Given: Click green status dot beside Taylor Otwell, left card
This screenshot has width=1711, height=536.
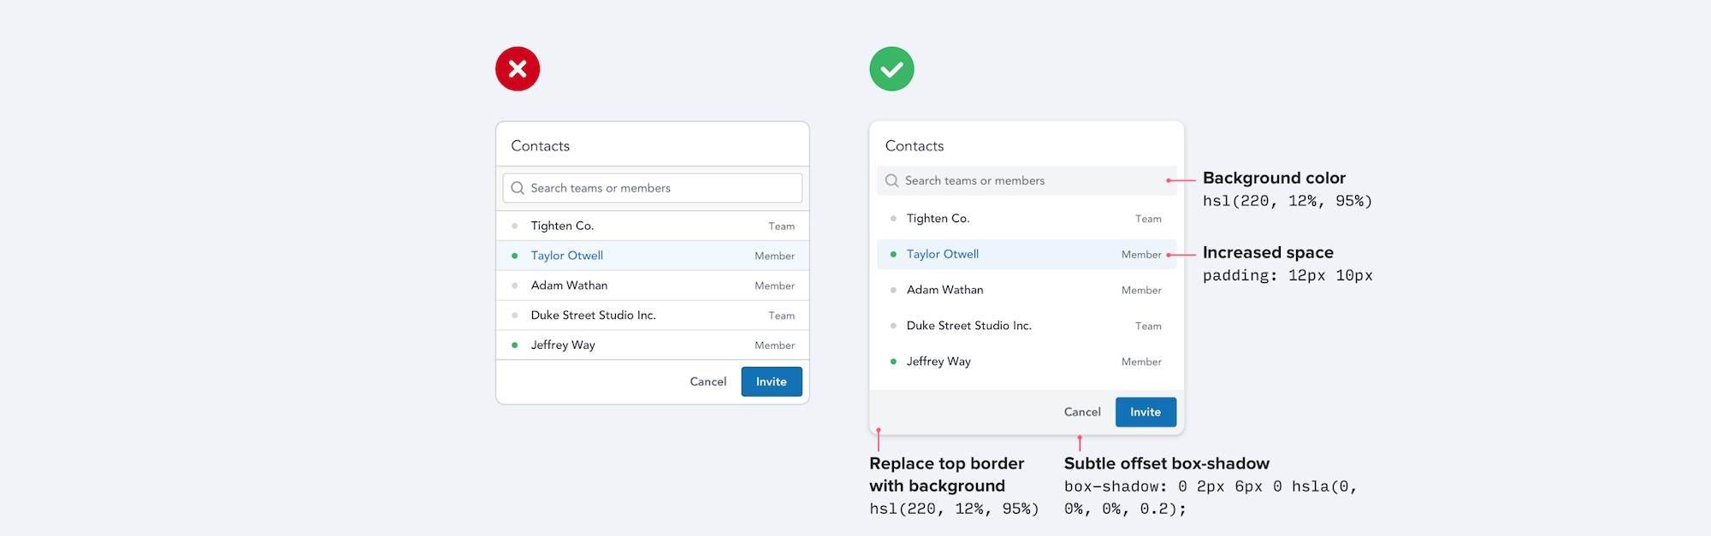Looking at the screenshot, I should pyautogui.click(x=514, y=256).
